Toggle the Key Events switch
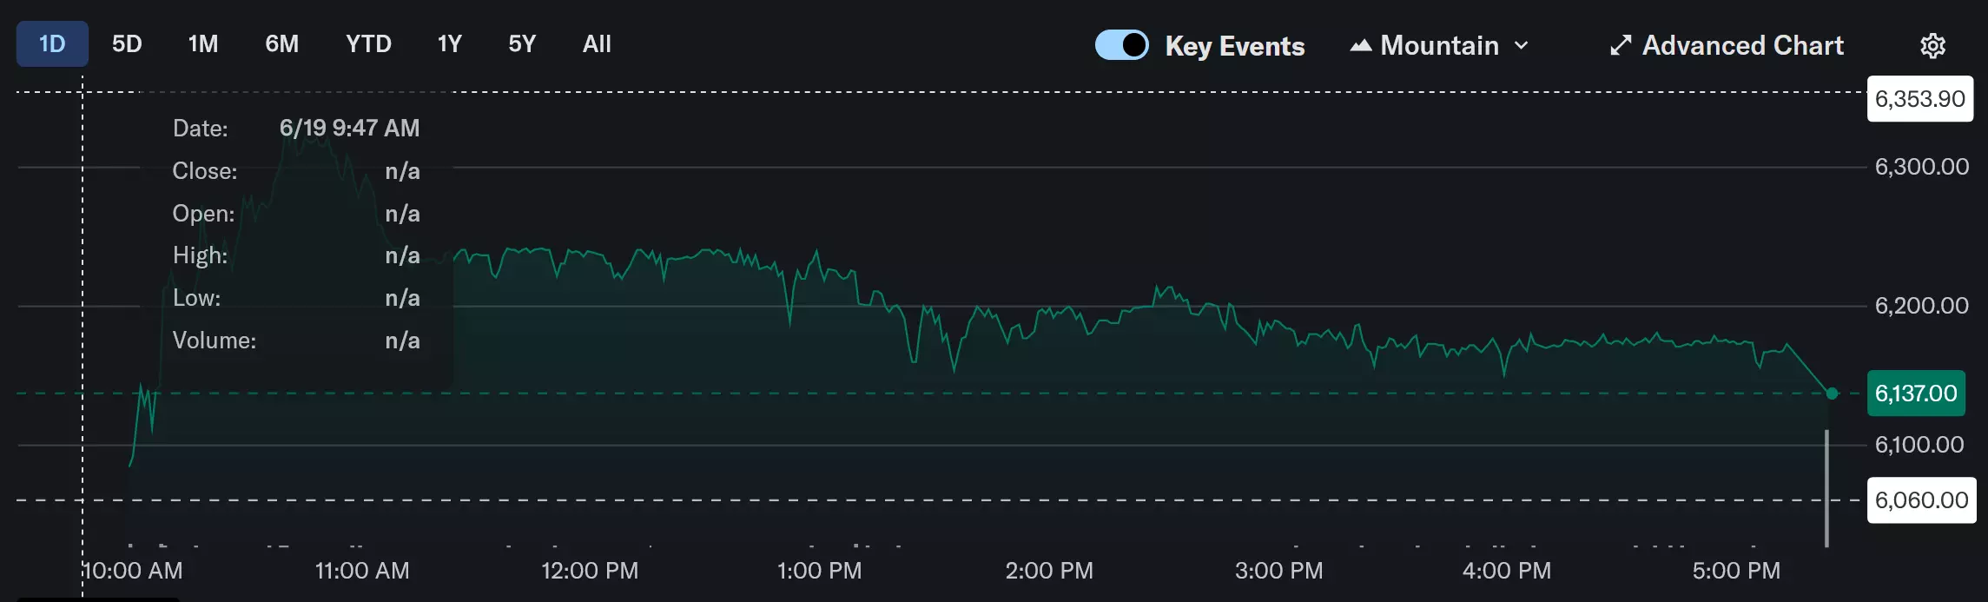The width and height of the screenshot is (1988, 602). coord(1122,45)
